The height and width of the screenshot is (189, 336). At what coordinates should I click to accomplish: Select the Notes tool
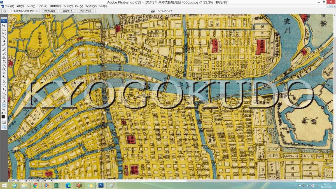pos(4,97)
